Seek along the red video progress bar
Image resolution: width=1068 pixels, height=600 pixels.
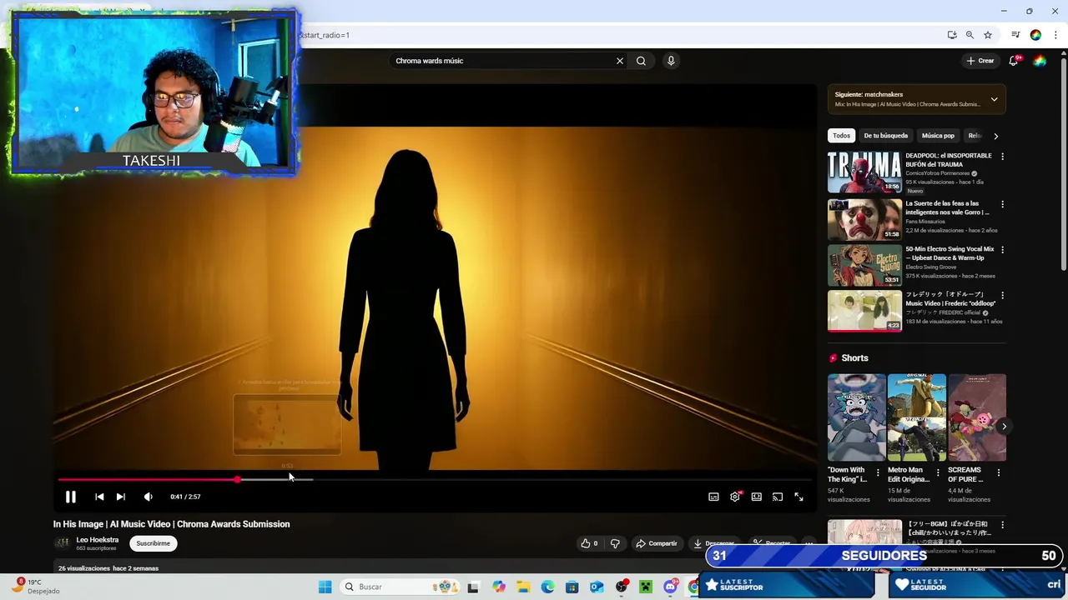point(434,479)
